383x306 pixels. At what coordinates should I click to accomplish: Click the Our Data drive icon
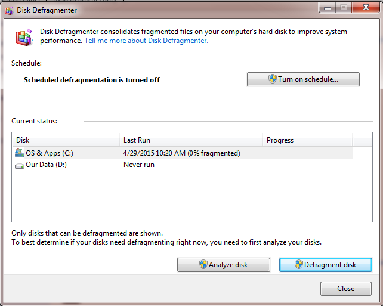pyautogui.click(x=20, y=166)
